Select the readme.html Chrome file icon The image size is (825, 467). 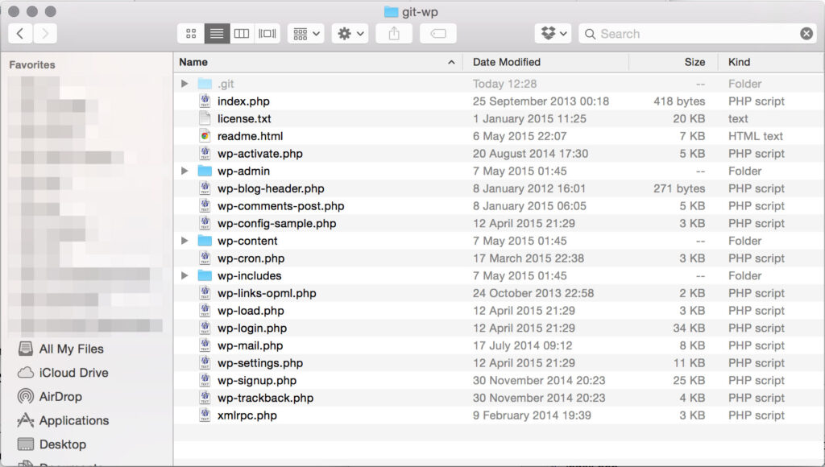point(205,136)
